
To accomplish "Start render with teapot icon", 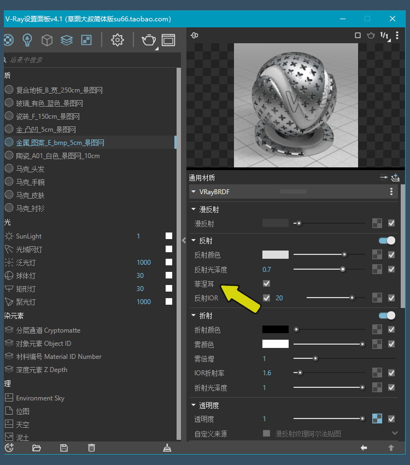I will tap(149, 40).
